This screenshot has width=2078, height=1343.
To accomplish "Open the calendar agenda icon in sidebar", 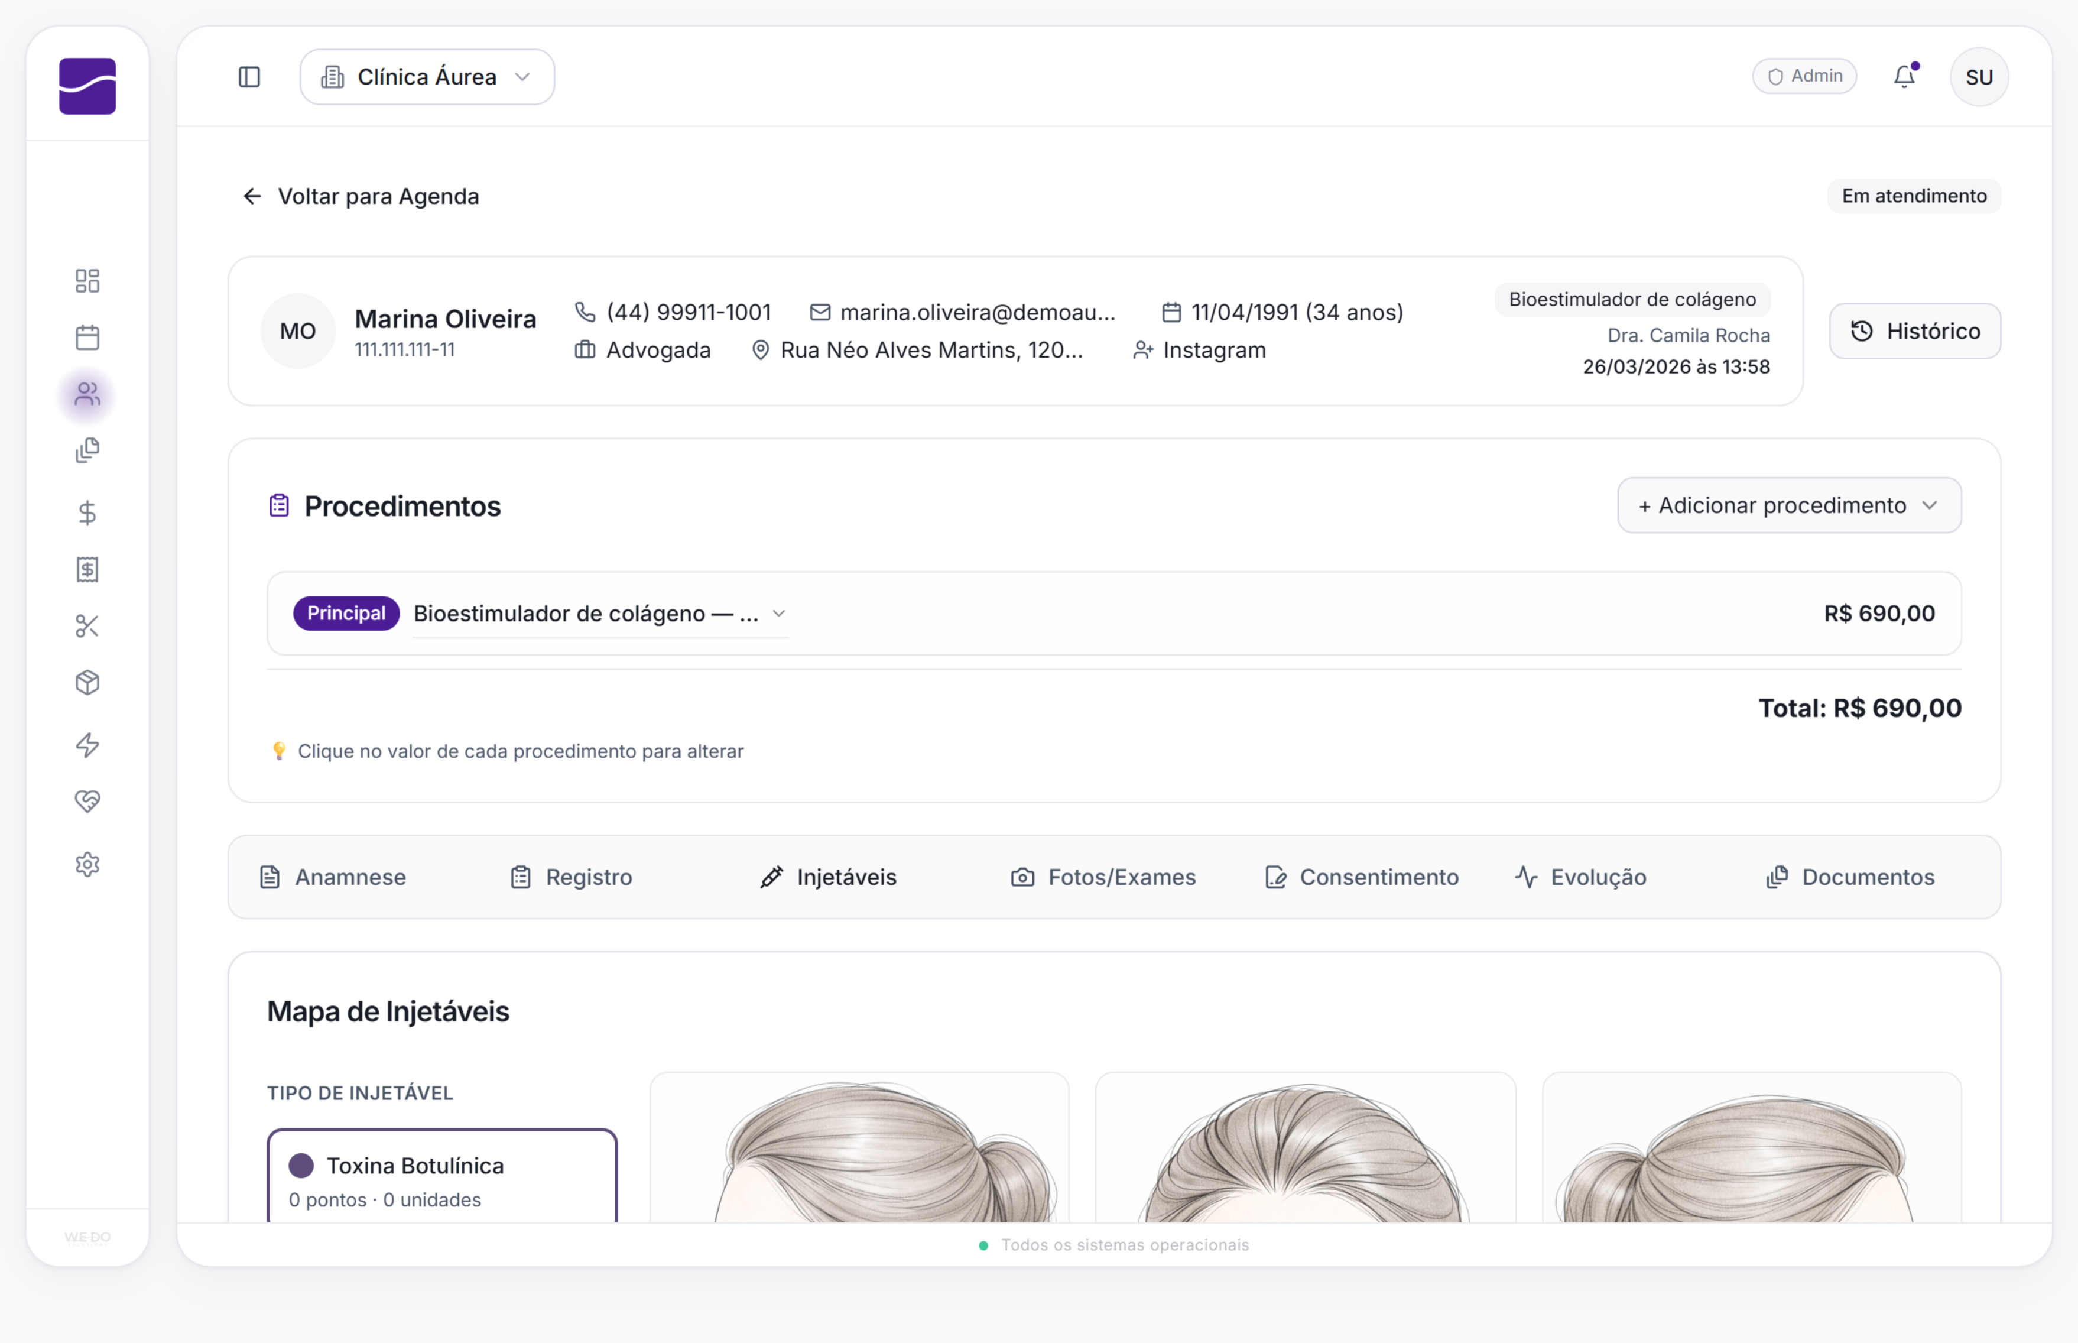I will (x=87, y=338).
